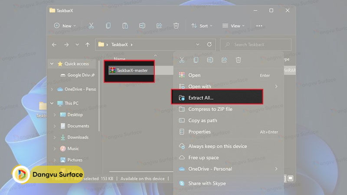Click the horizontal scrollbar in file list
Image resolution: width=347 pixels, height=195 pixels.
point(141,172)
